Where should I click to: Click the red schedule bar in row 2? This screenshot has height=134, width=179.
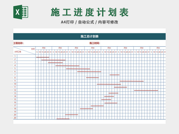53,60
